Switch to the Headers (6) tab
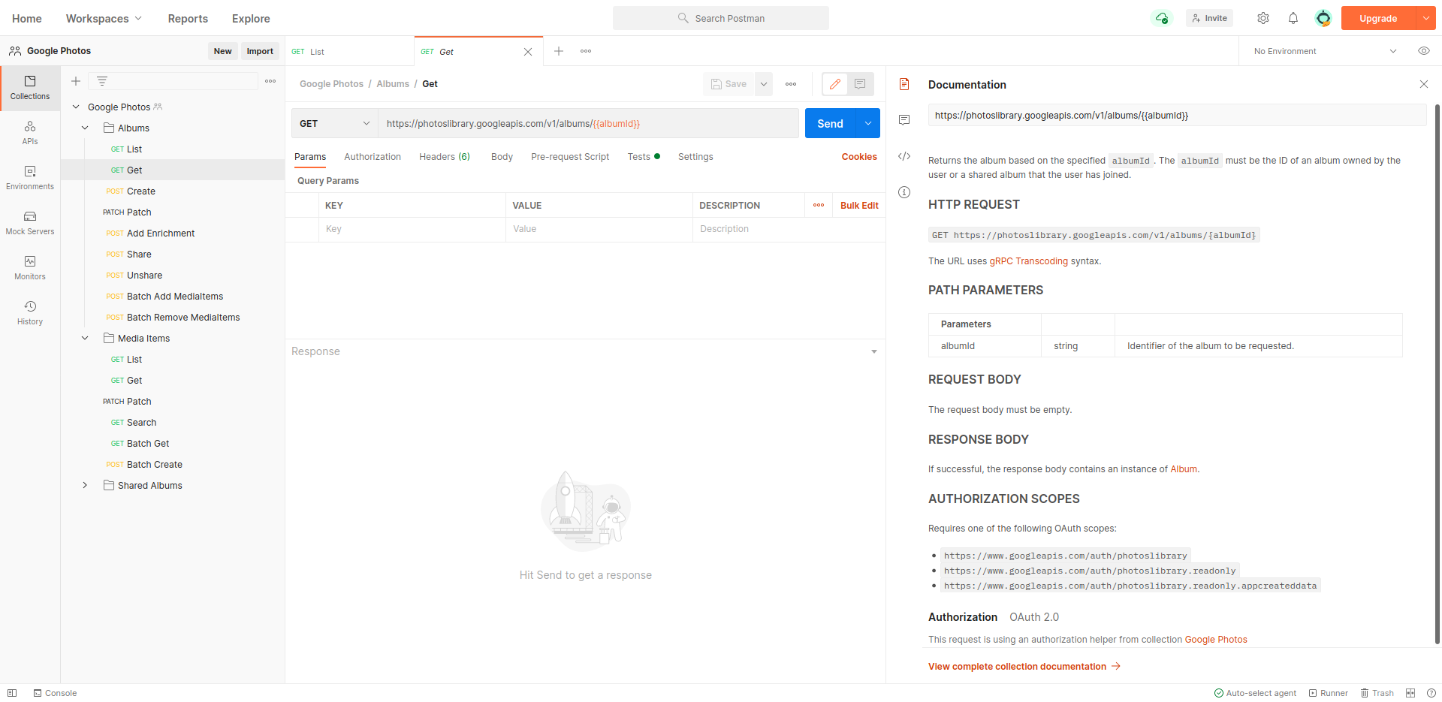1442x702 pixels. [445, 157]
